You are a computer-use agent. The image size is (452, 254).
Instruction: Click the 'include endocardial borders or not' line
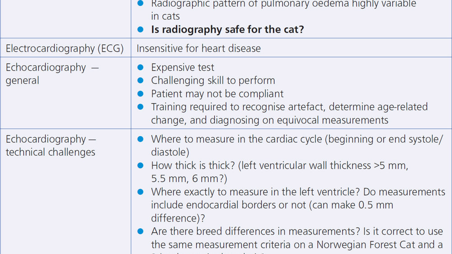228,205
